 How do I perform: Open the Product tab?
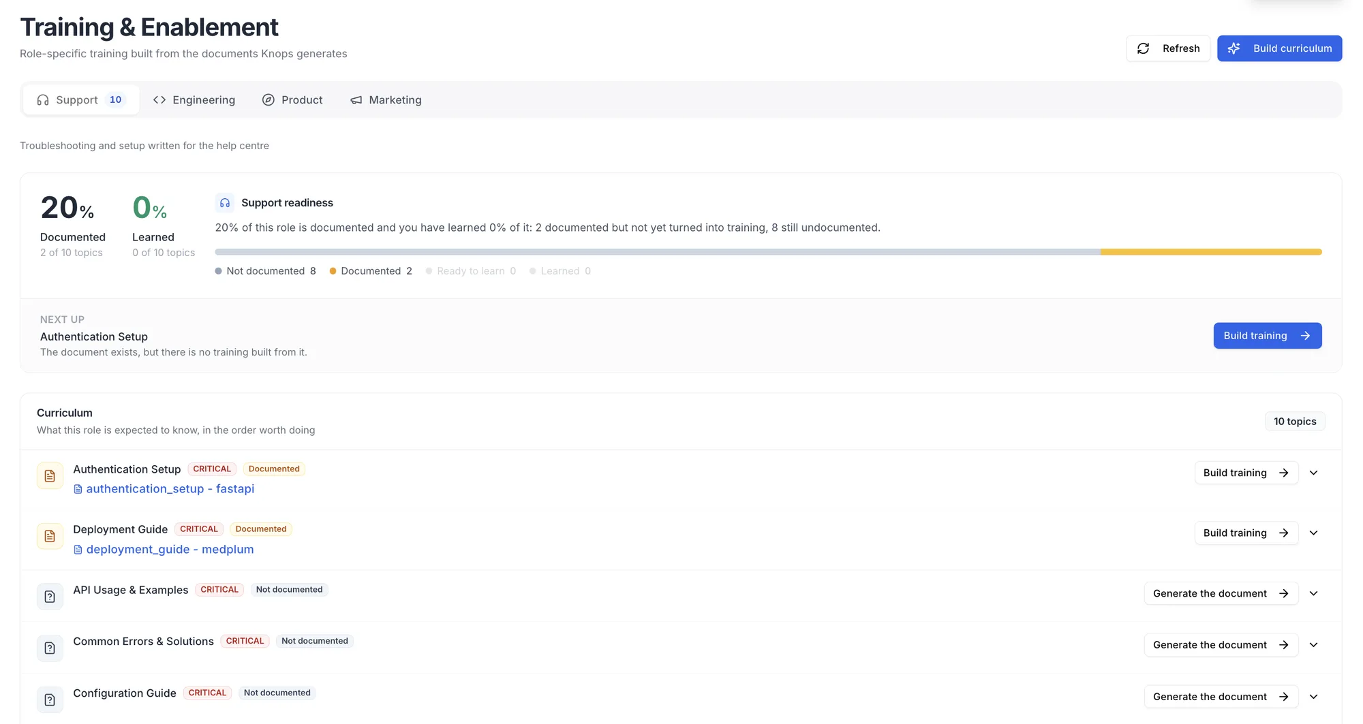[x=292, y=100]
